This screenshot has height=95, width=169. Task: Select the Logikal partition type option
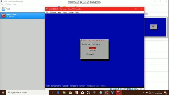point(92,50)
